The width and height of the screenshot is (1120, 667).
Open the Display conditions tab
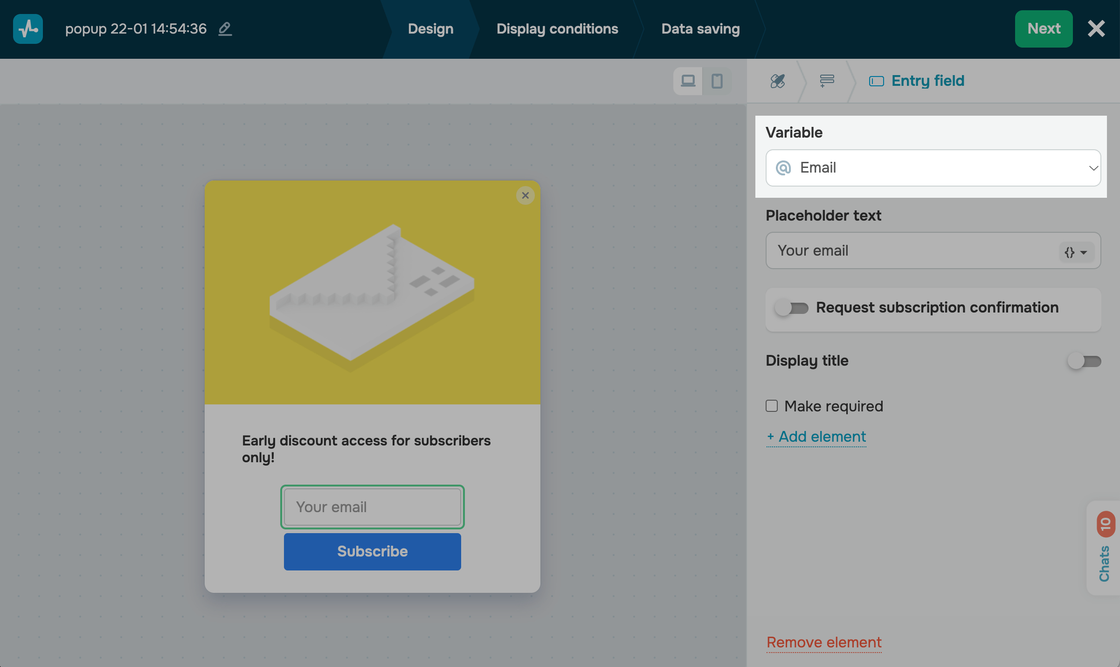tap(557, 29)
